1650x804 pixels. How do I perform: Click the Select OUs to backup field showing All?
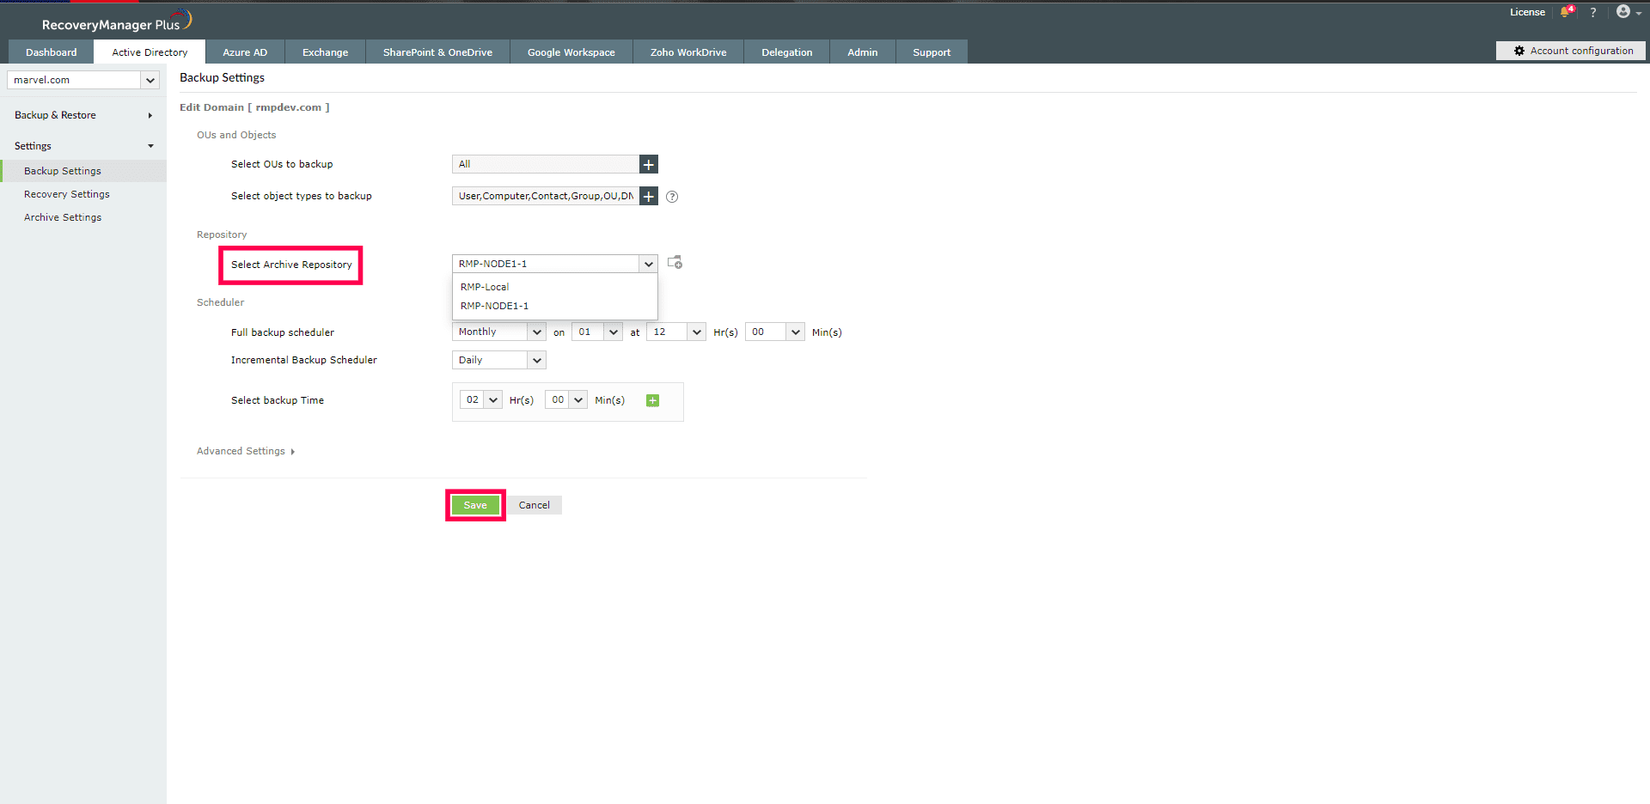click(x=546, y=164)
